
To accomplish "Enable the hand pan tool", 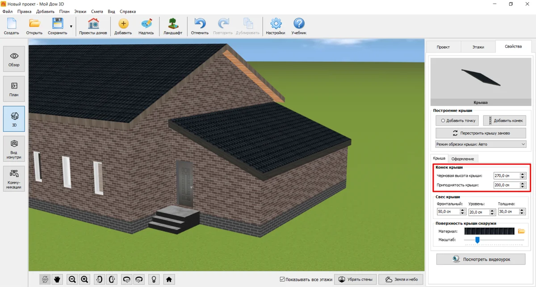I will 57,279.
